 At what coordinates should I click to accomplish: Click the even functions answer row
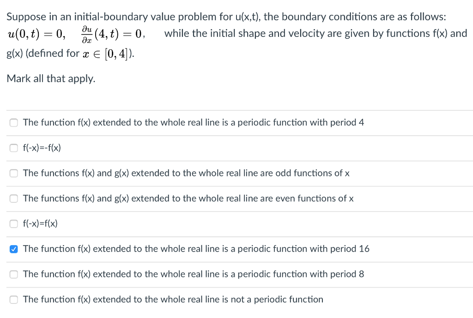tap(188, 198)
